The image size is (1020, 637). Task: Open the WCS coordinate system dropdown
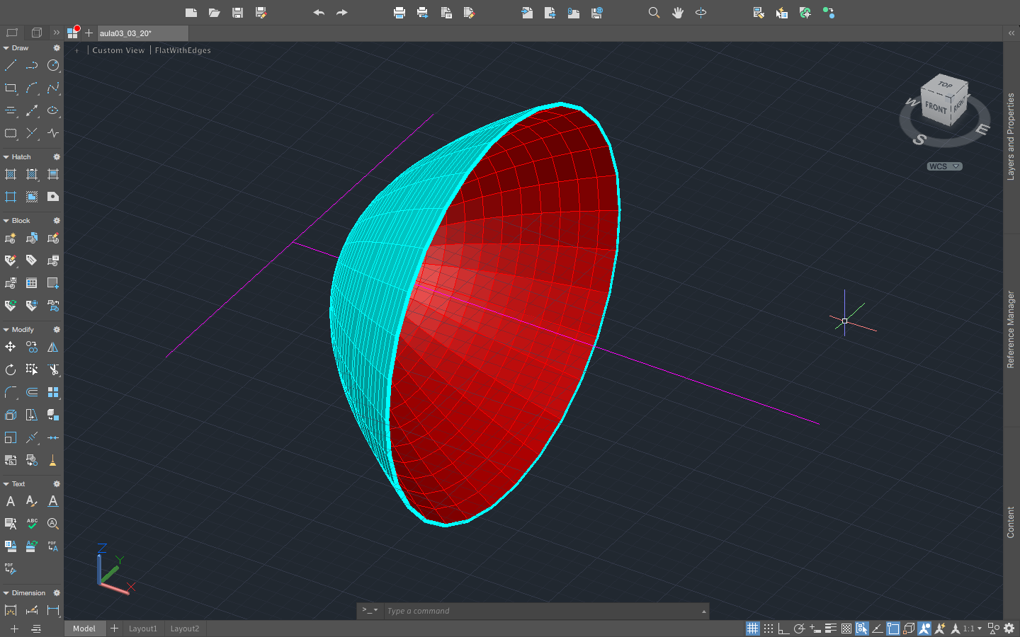pos(944,166)
